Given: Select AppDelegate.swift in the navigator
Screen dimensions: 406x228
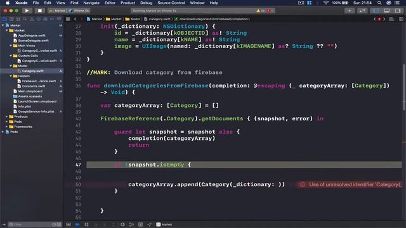Looking at the screenshot, I should (32, 35).
